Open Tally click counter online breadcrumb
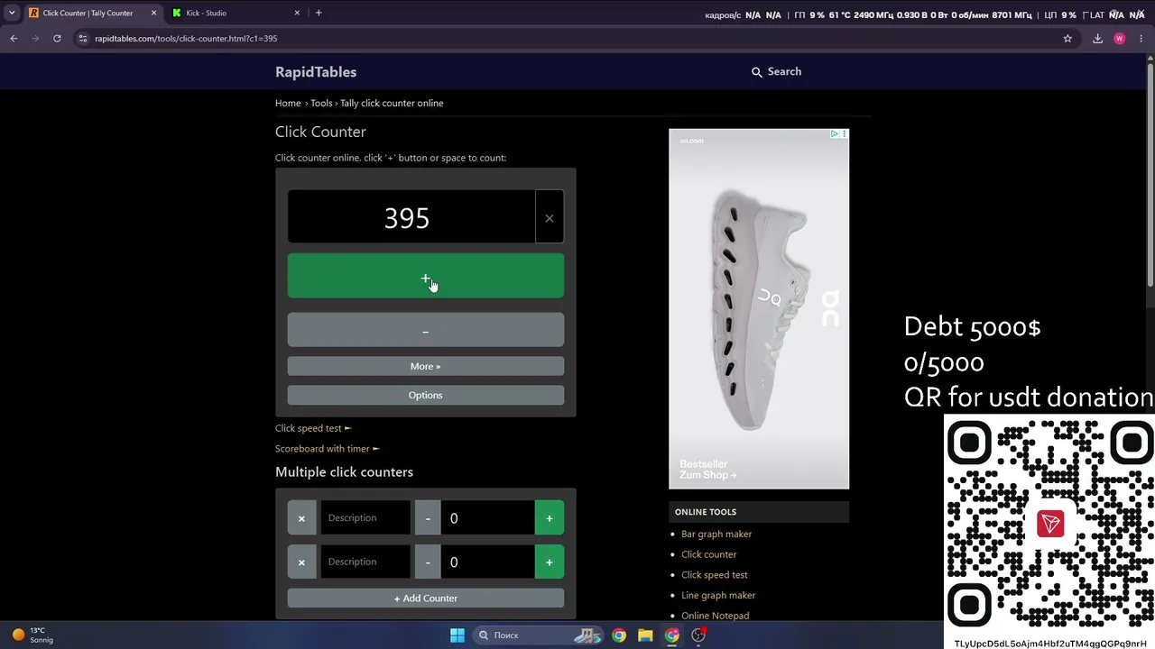 [392, 103]
